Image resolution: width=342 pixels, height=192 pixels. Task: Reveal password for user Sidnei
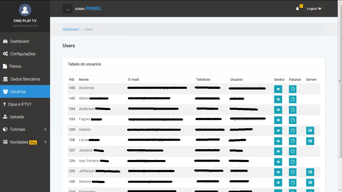click(x=278, y=99)
